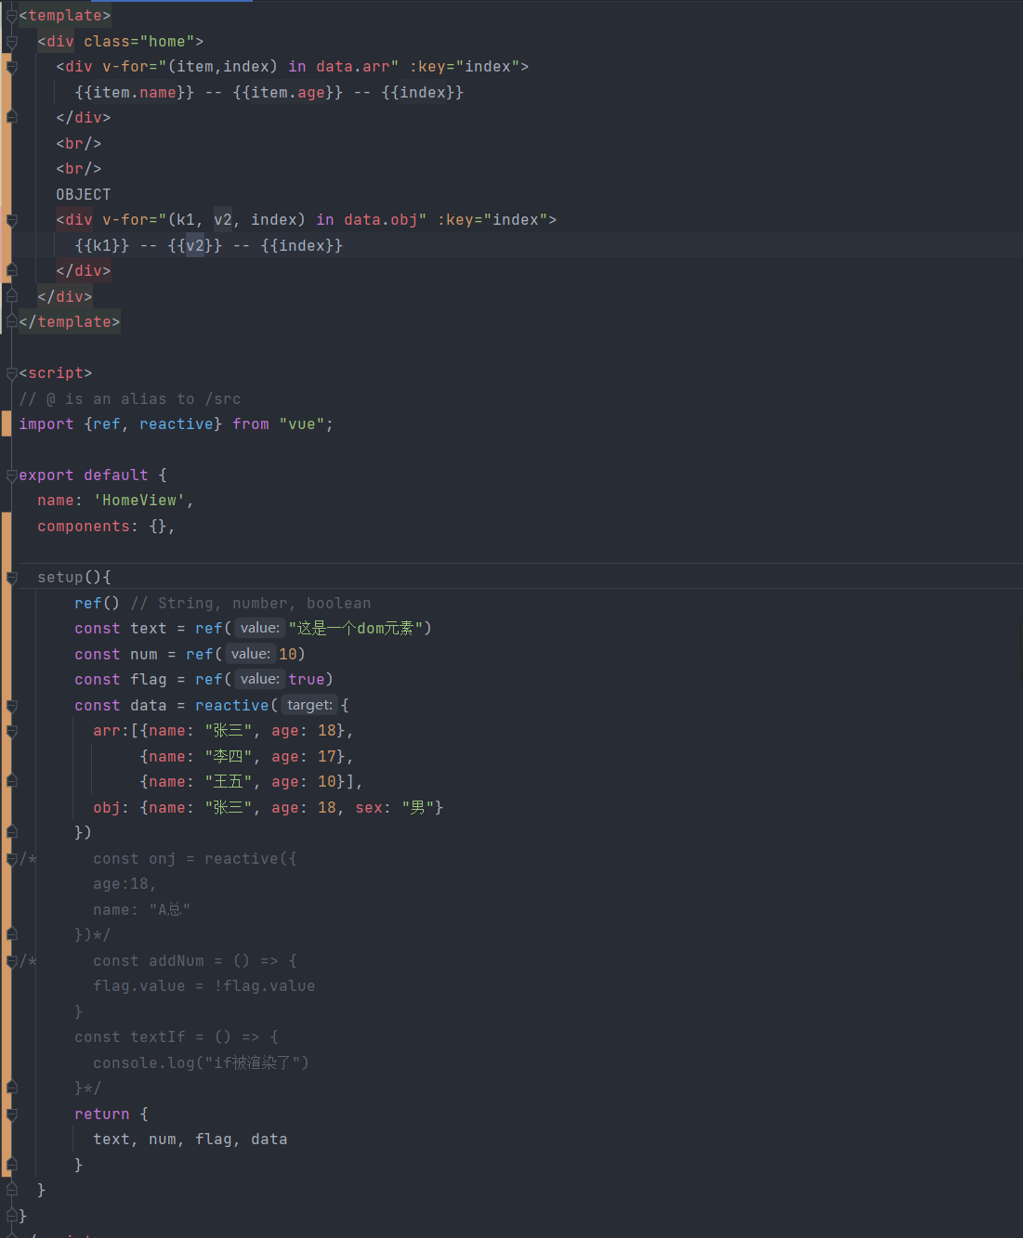The height and width of the screenshot is (1238, 1023).
Task: Click fold end marker at }*/ line
Action: click(12, 1088)
